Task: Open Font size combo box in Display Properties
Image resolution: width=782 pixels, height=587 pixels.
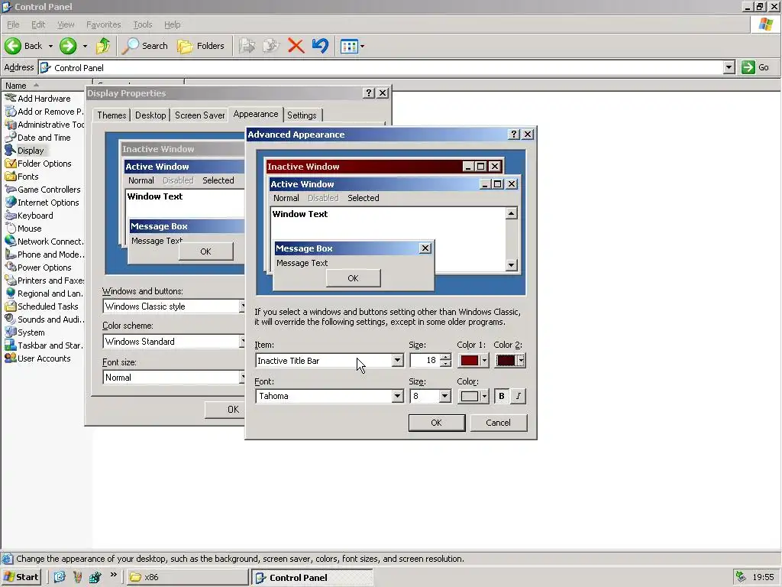Action: coord(173,378)
